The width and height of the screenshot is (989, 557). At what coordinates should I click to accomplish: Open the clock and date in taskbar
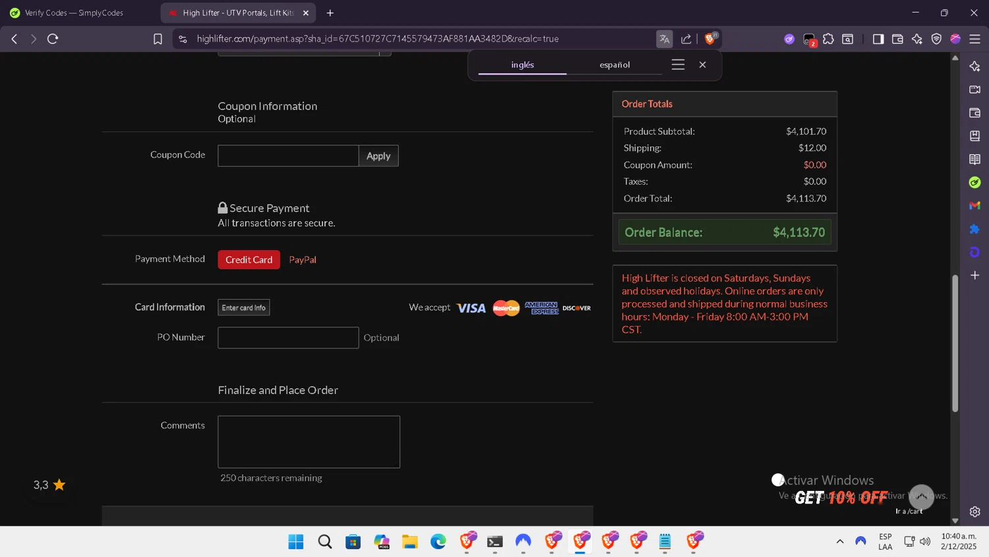(x=959, y=542)
